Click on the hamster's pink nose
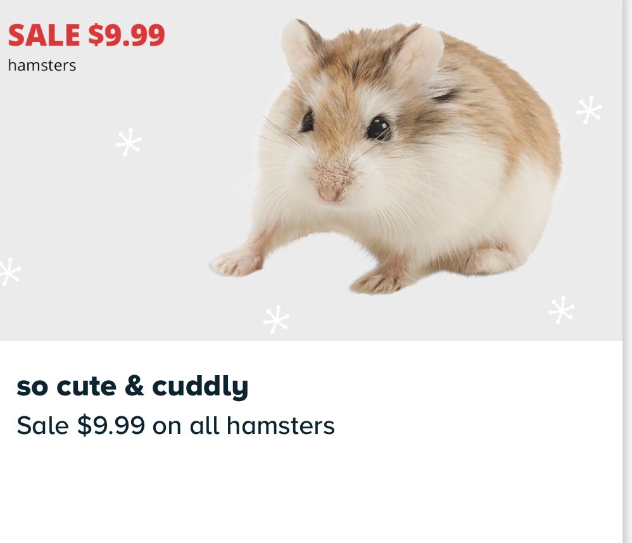Screen dimensions: 632x543 pyautogui.click(x=329, y=193)
